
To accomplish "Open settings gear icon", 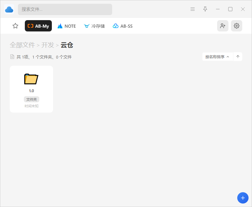I will tap(237, 26).
